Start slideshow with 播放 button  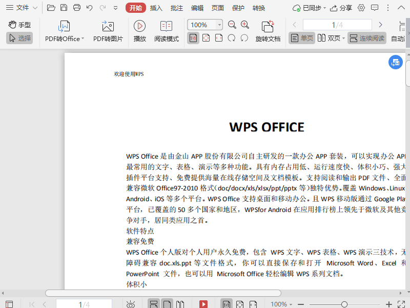click(139, 26)
